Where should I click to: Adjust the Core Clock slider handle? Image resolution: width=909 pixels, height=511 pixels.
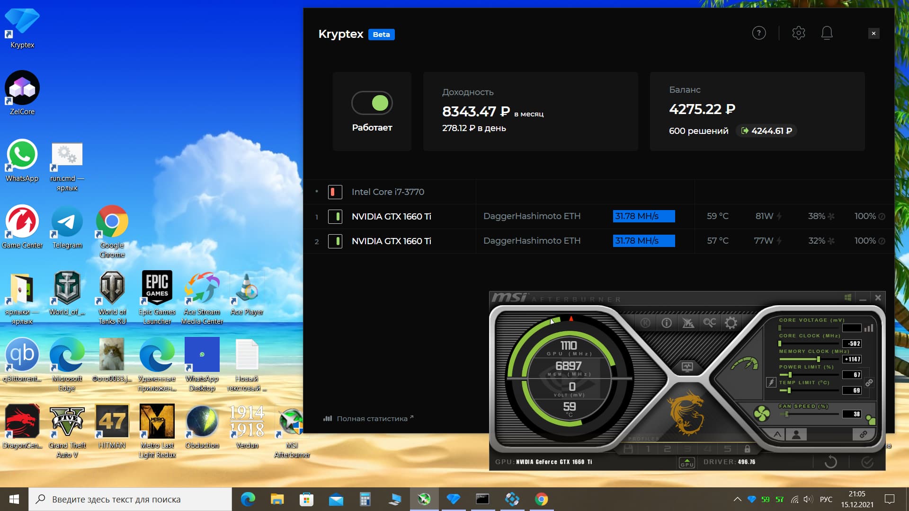(780, 344)
